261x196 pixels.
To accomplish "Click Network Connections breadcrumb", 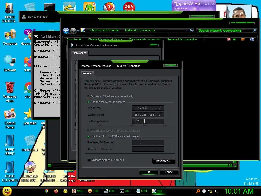I will click(x=140, y=30).
